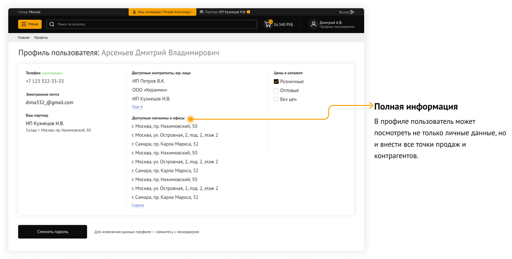
Task: Click the logout door icon
Action: tap(352, 12)
